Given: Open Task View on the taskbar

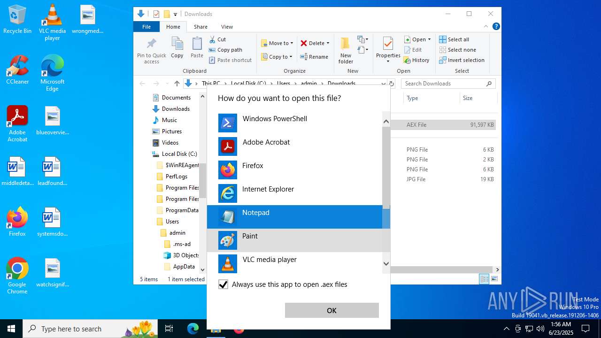Looking at the screenshot, I should click(x=169, y=329).
